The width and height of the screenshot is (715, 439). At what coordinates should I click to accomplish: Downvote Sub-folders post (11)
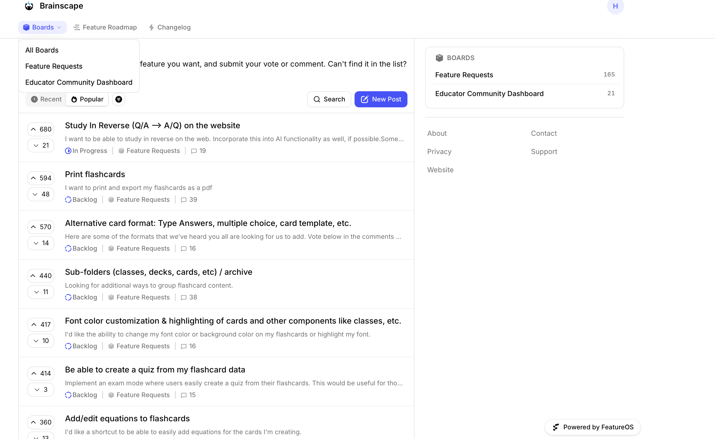pos(41,292)
